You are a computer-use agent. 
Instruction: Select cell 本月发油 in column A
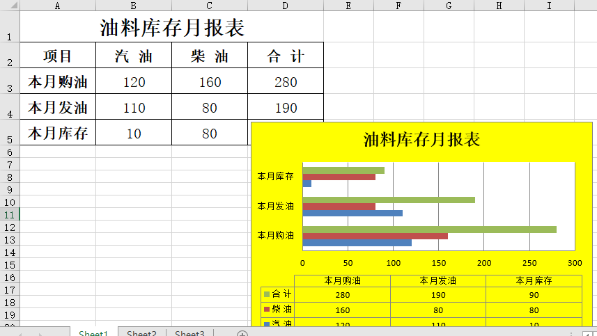tap(58, 107)
